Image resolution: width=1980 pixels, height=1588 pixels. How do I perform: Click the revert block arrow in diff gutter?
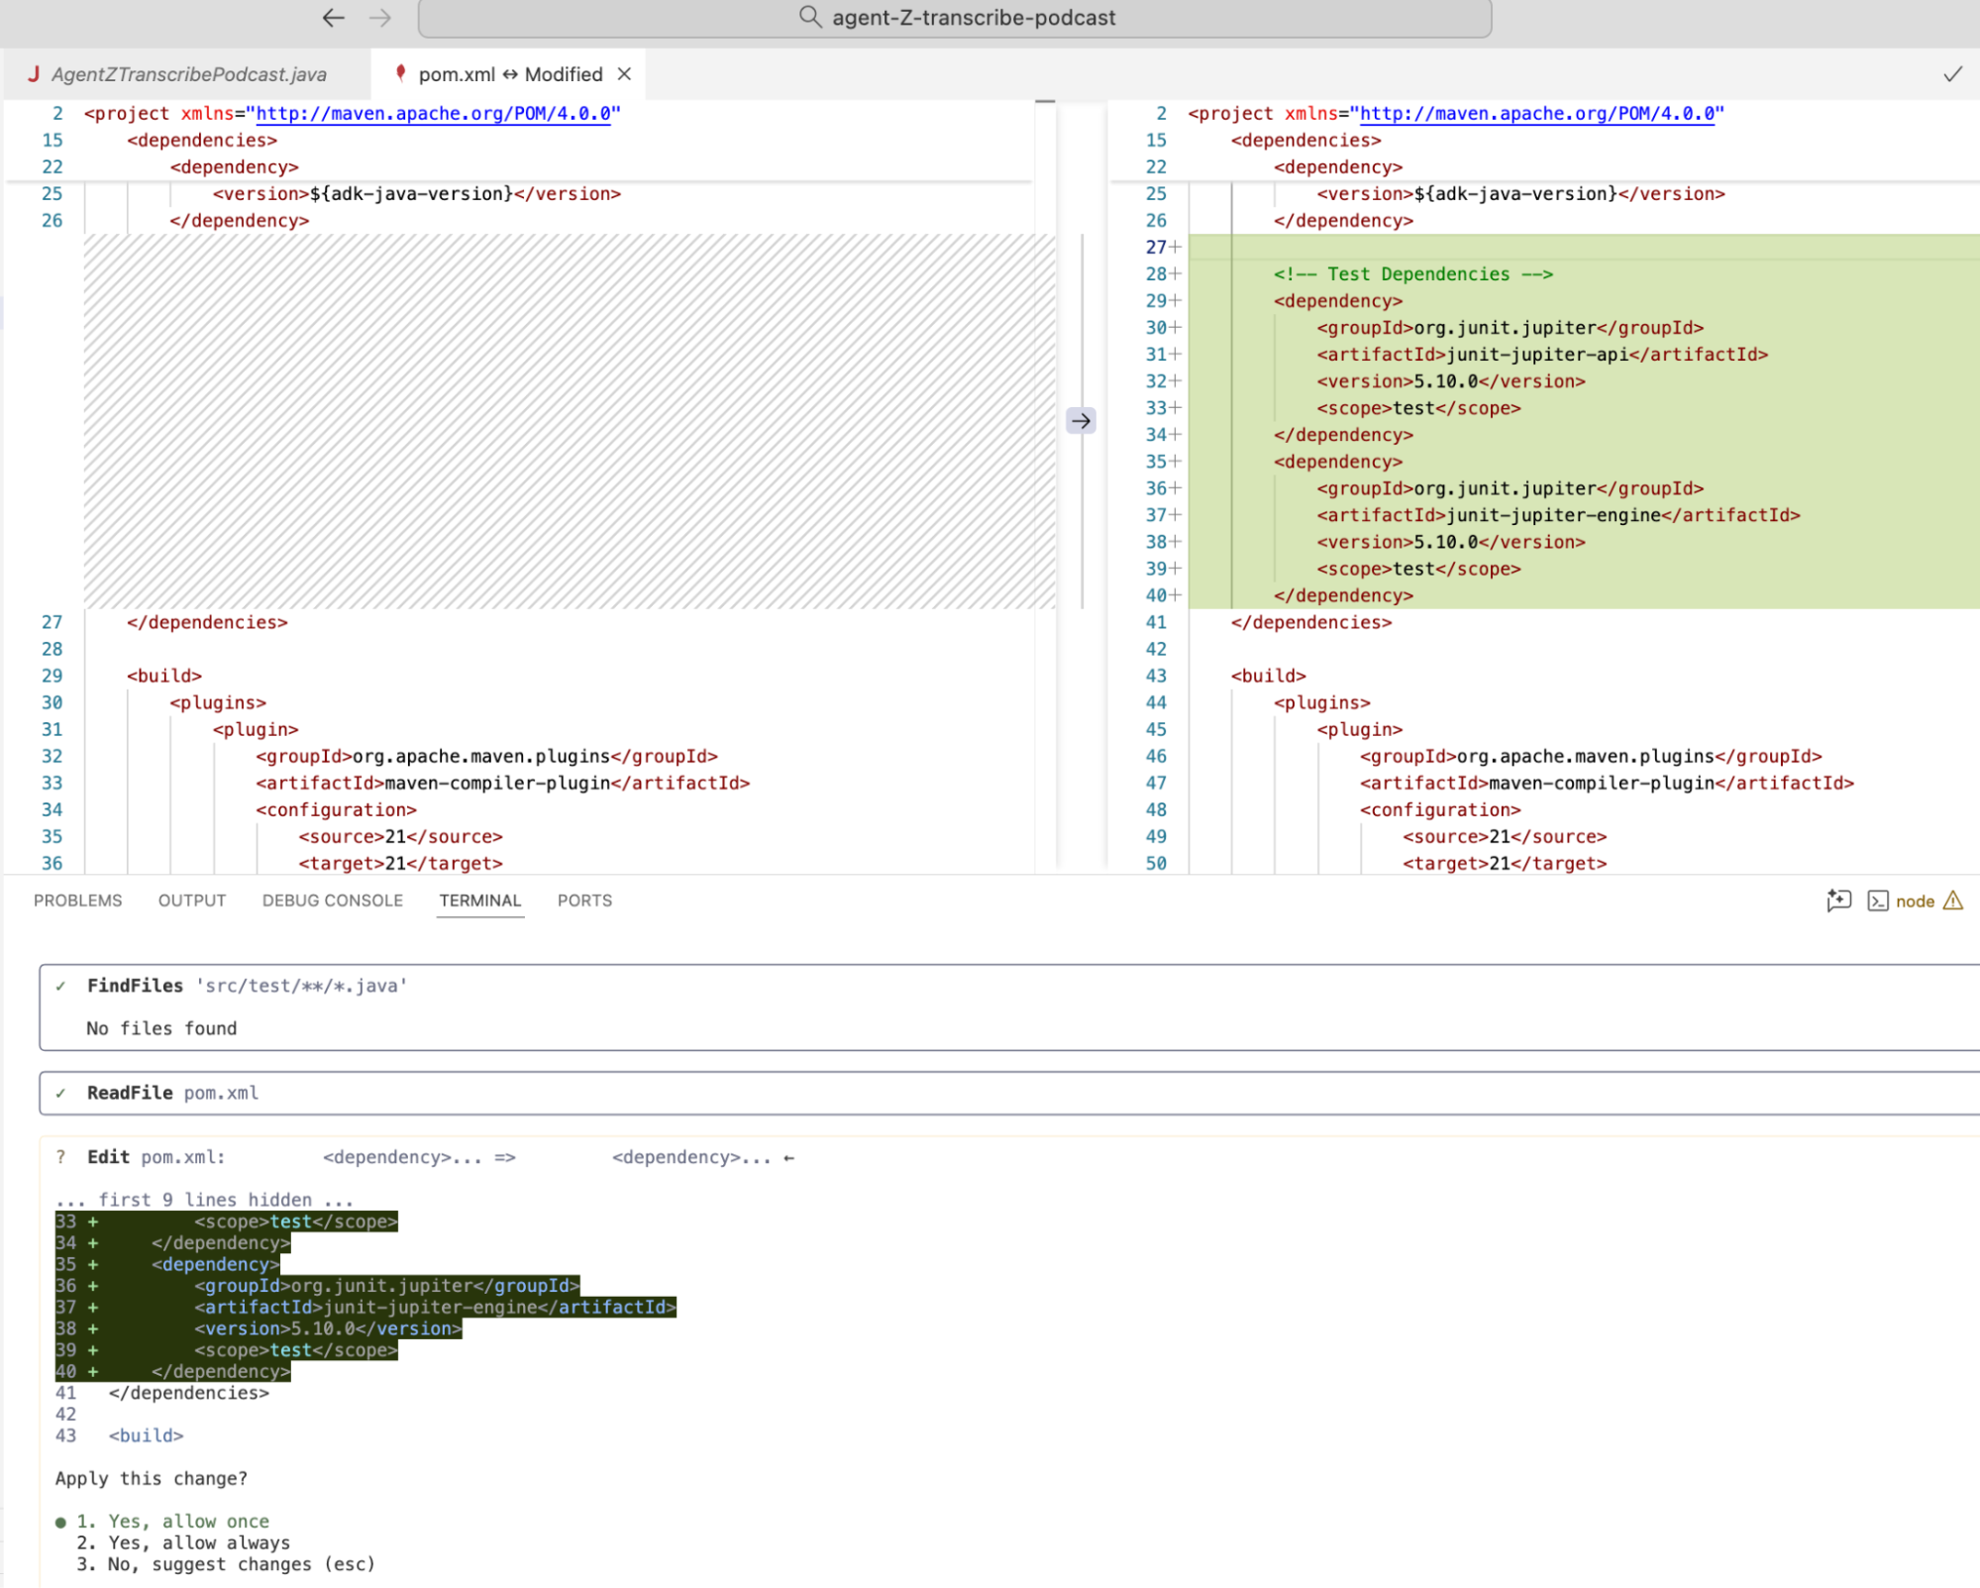click(x=1081, y=421)
